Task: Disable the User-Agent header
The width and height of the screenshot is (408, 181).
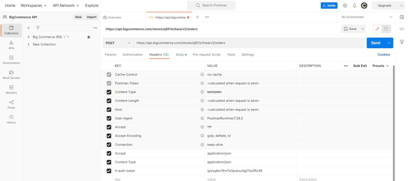Action: click(x=109, y=118)
